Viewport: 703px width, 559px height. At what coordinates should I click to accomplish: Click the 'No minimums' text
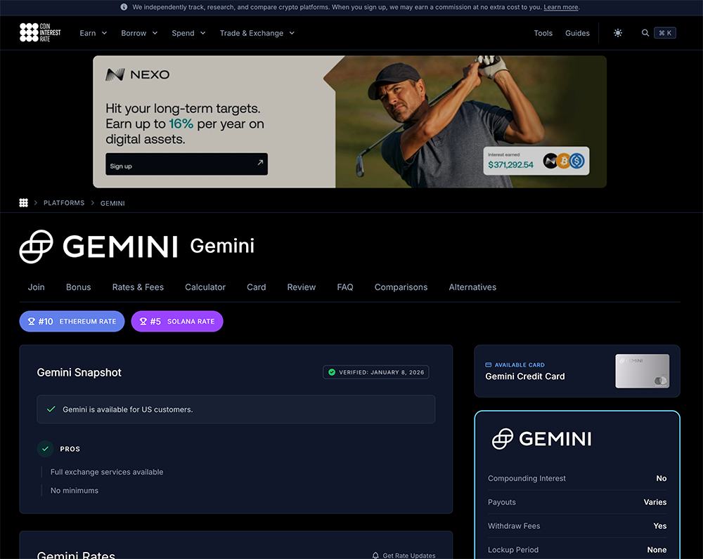click(x=75, y=490)
